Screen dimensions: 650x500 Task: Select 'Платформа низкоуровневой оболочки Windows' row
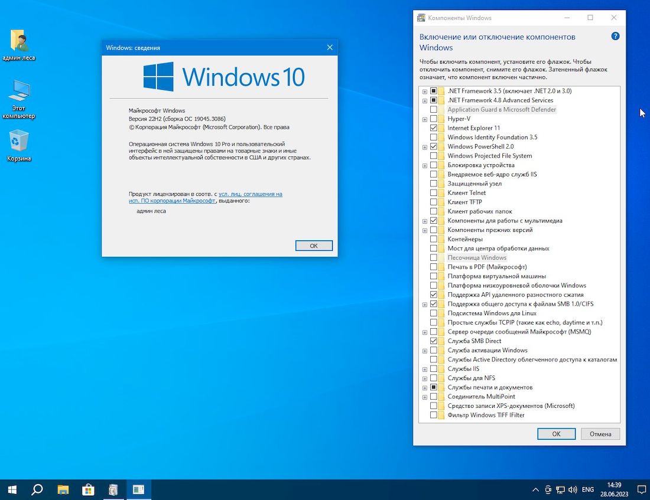coord(517,285)
